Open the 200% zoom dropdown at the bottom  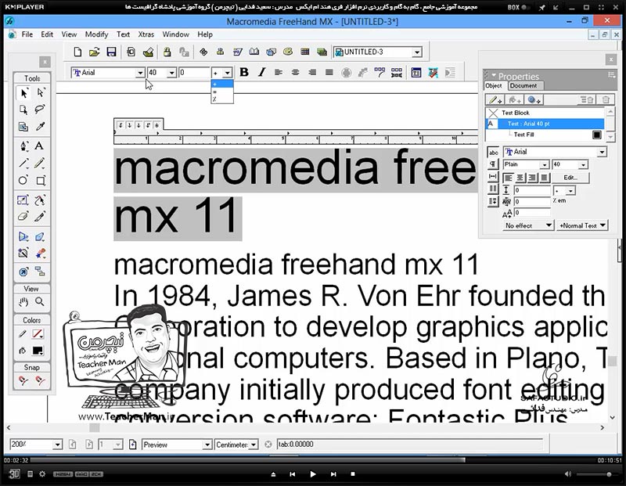click(57, 445)
